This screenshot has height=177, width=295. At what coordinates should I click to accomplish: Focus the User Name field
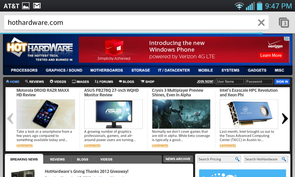point(230,81)
